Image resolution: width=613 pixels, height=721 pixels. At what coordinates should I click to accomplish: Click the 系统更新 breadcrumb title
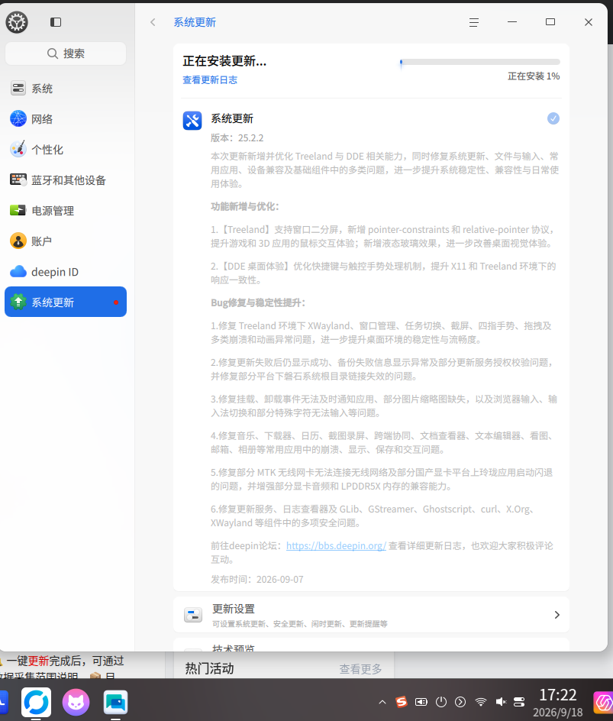195,22
